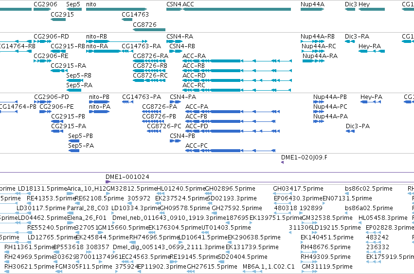Image resolution: width=414 pixels, height=274 pixels.
Task: Click the DME1-020J09.F feature label
Action: coord(304,157)
